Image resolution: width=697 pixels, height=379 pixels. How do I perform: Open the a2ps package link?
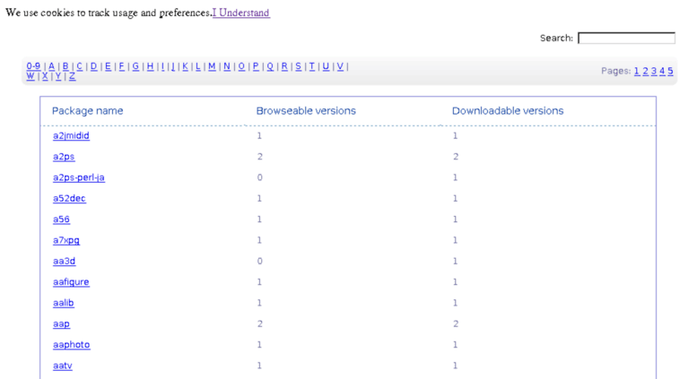(x=64, y=157)
